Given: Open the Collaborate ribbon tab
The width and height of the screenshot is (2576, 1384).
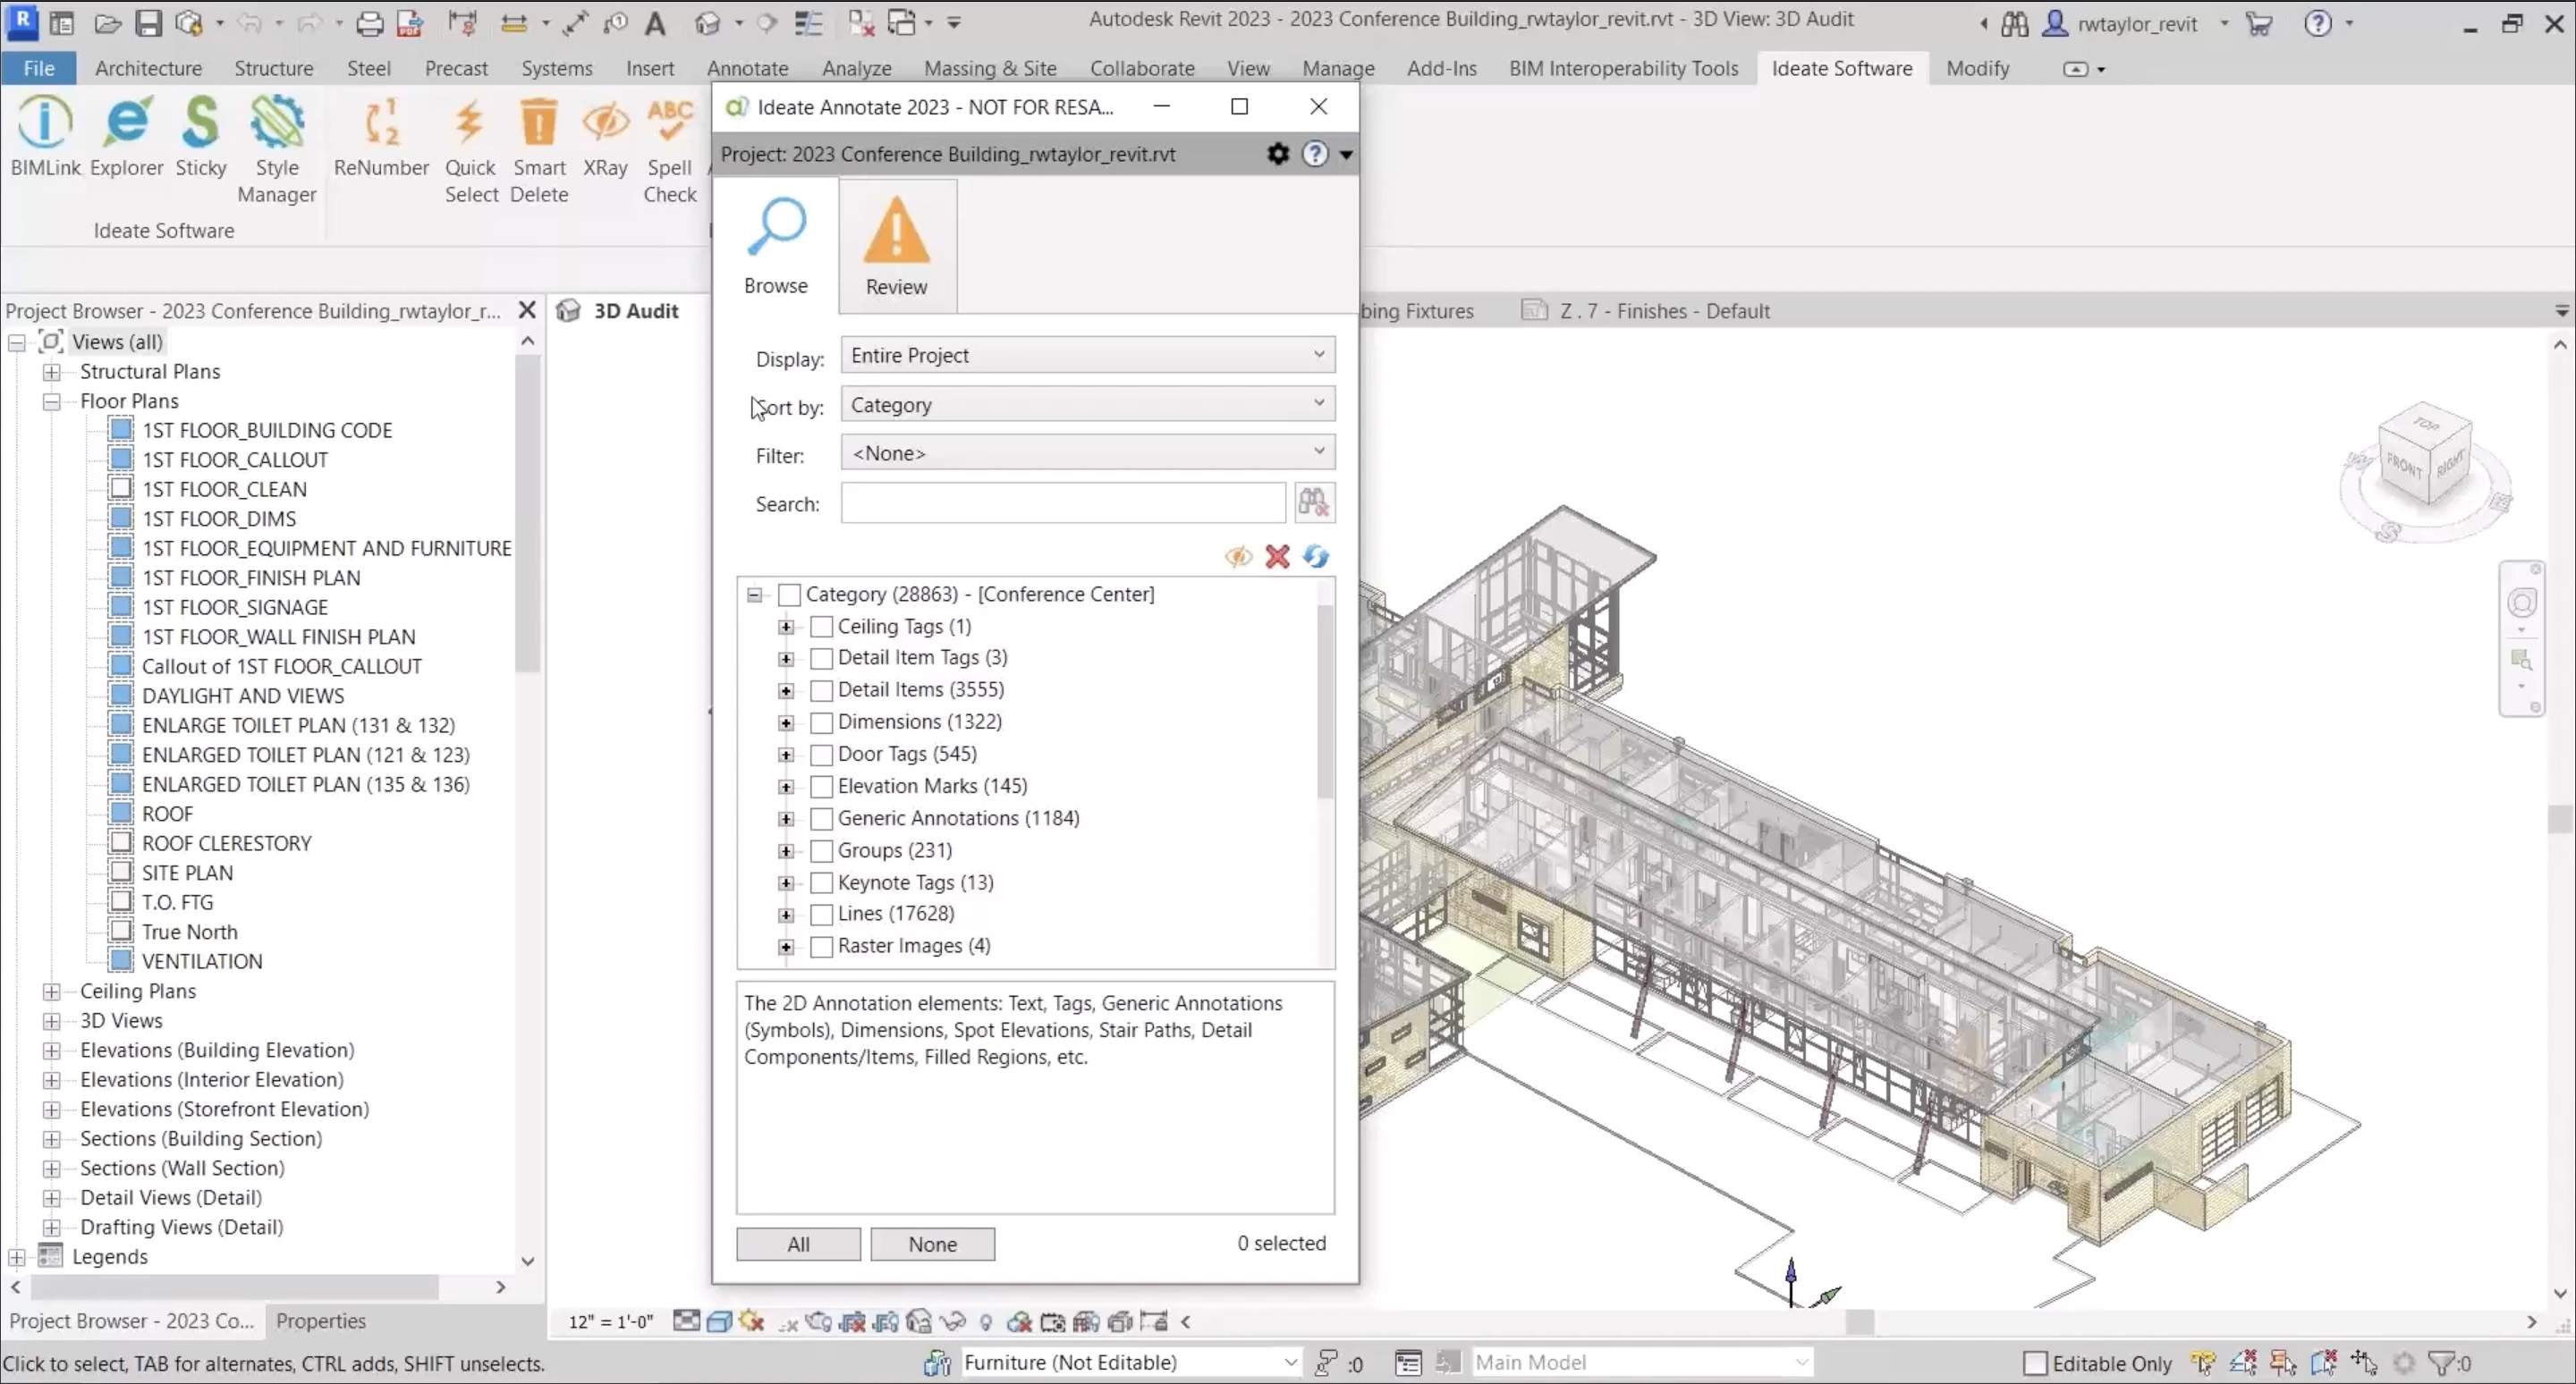Looking at the screenshot, I should pos(1142,68).
